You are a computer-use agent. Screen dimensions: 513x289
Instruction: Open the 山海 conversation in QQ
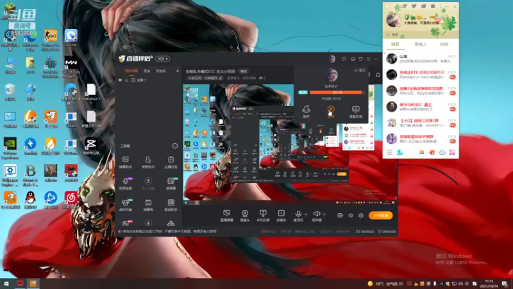(x=421, y=58)
